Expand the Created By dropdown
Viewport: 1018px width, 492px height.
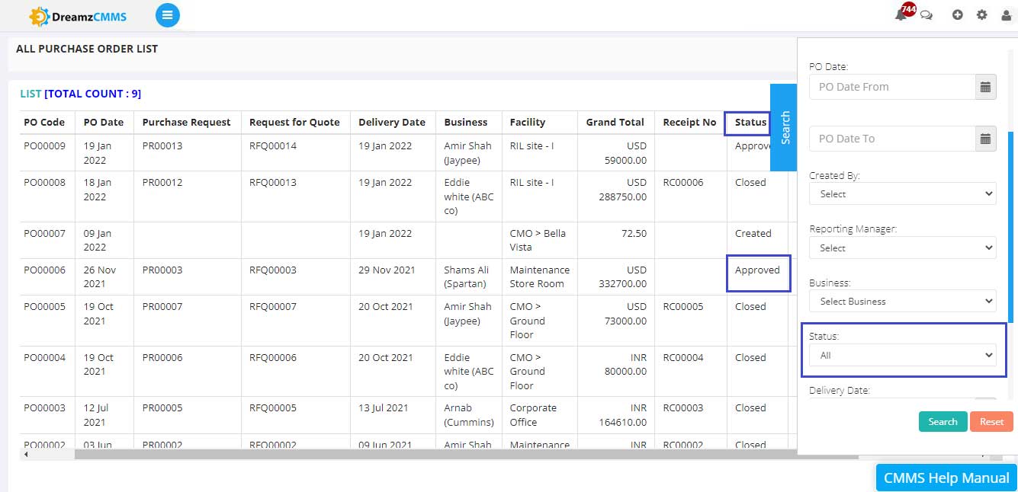point(903,194)
